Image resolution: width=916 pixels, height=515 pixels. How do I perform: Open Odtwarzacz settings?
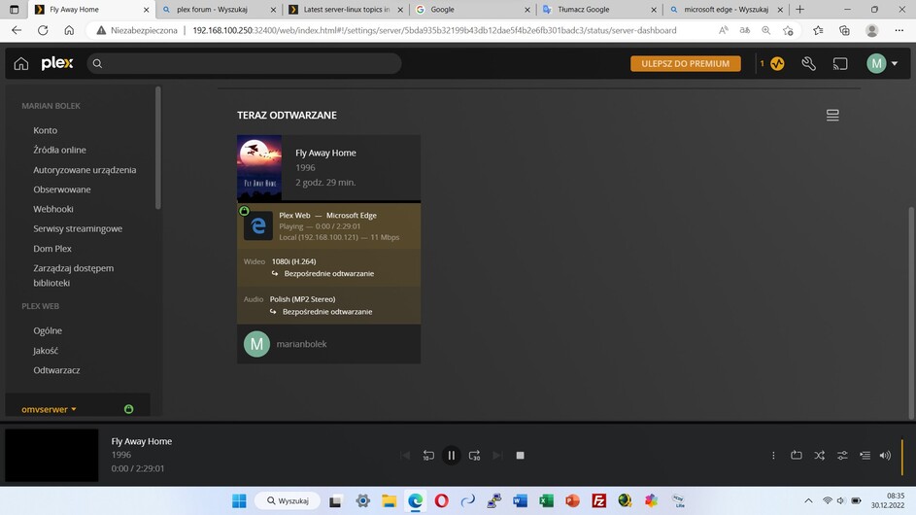(x=56, y=370)
